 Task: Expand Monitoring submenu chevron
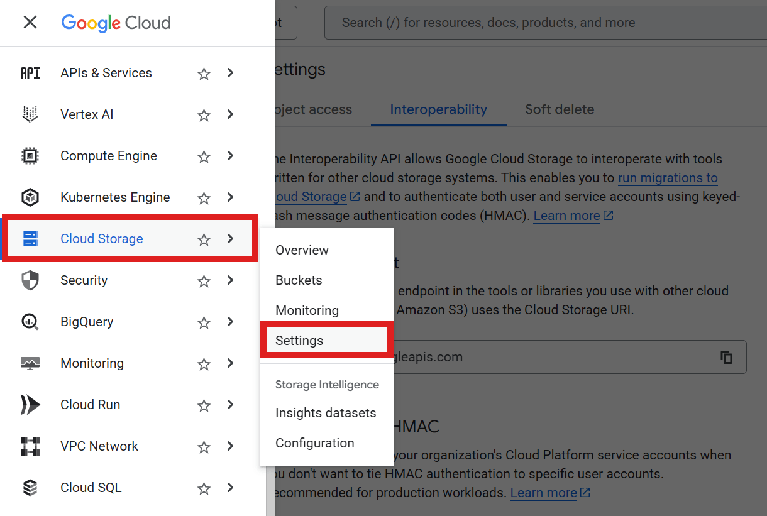pos(230,363)
